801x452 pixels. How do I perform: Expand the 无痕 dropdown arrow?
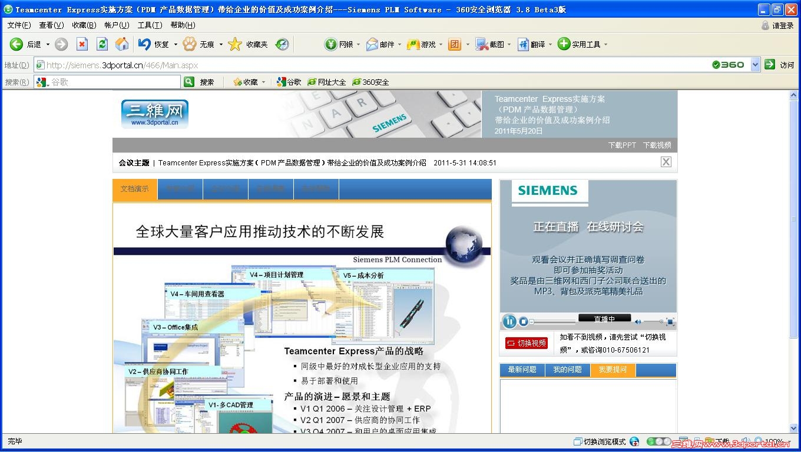click(221, 45)
